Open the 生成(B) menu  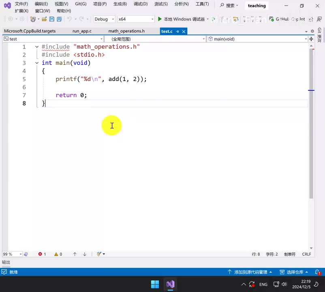pyautogui.click(x=120, y=4)
